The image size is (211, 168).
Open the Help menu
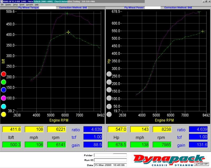click(37, 5)
